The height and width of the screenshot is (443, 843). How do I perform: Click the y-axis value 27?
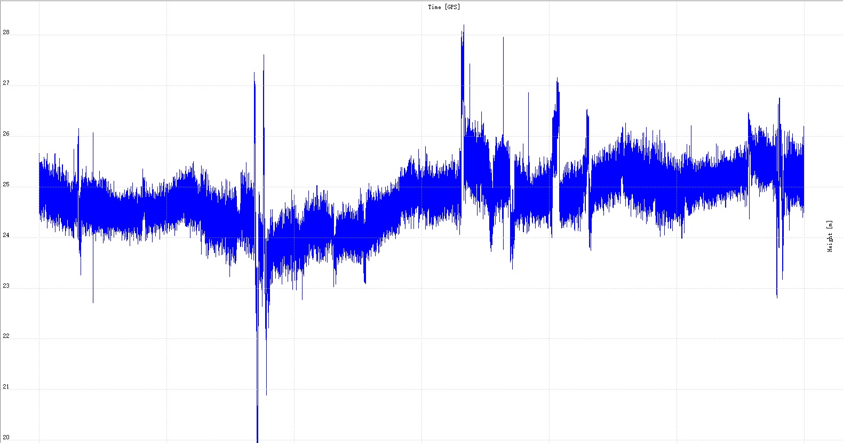click(6, 83)
